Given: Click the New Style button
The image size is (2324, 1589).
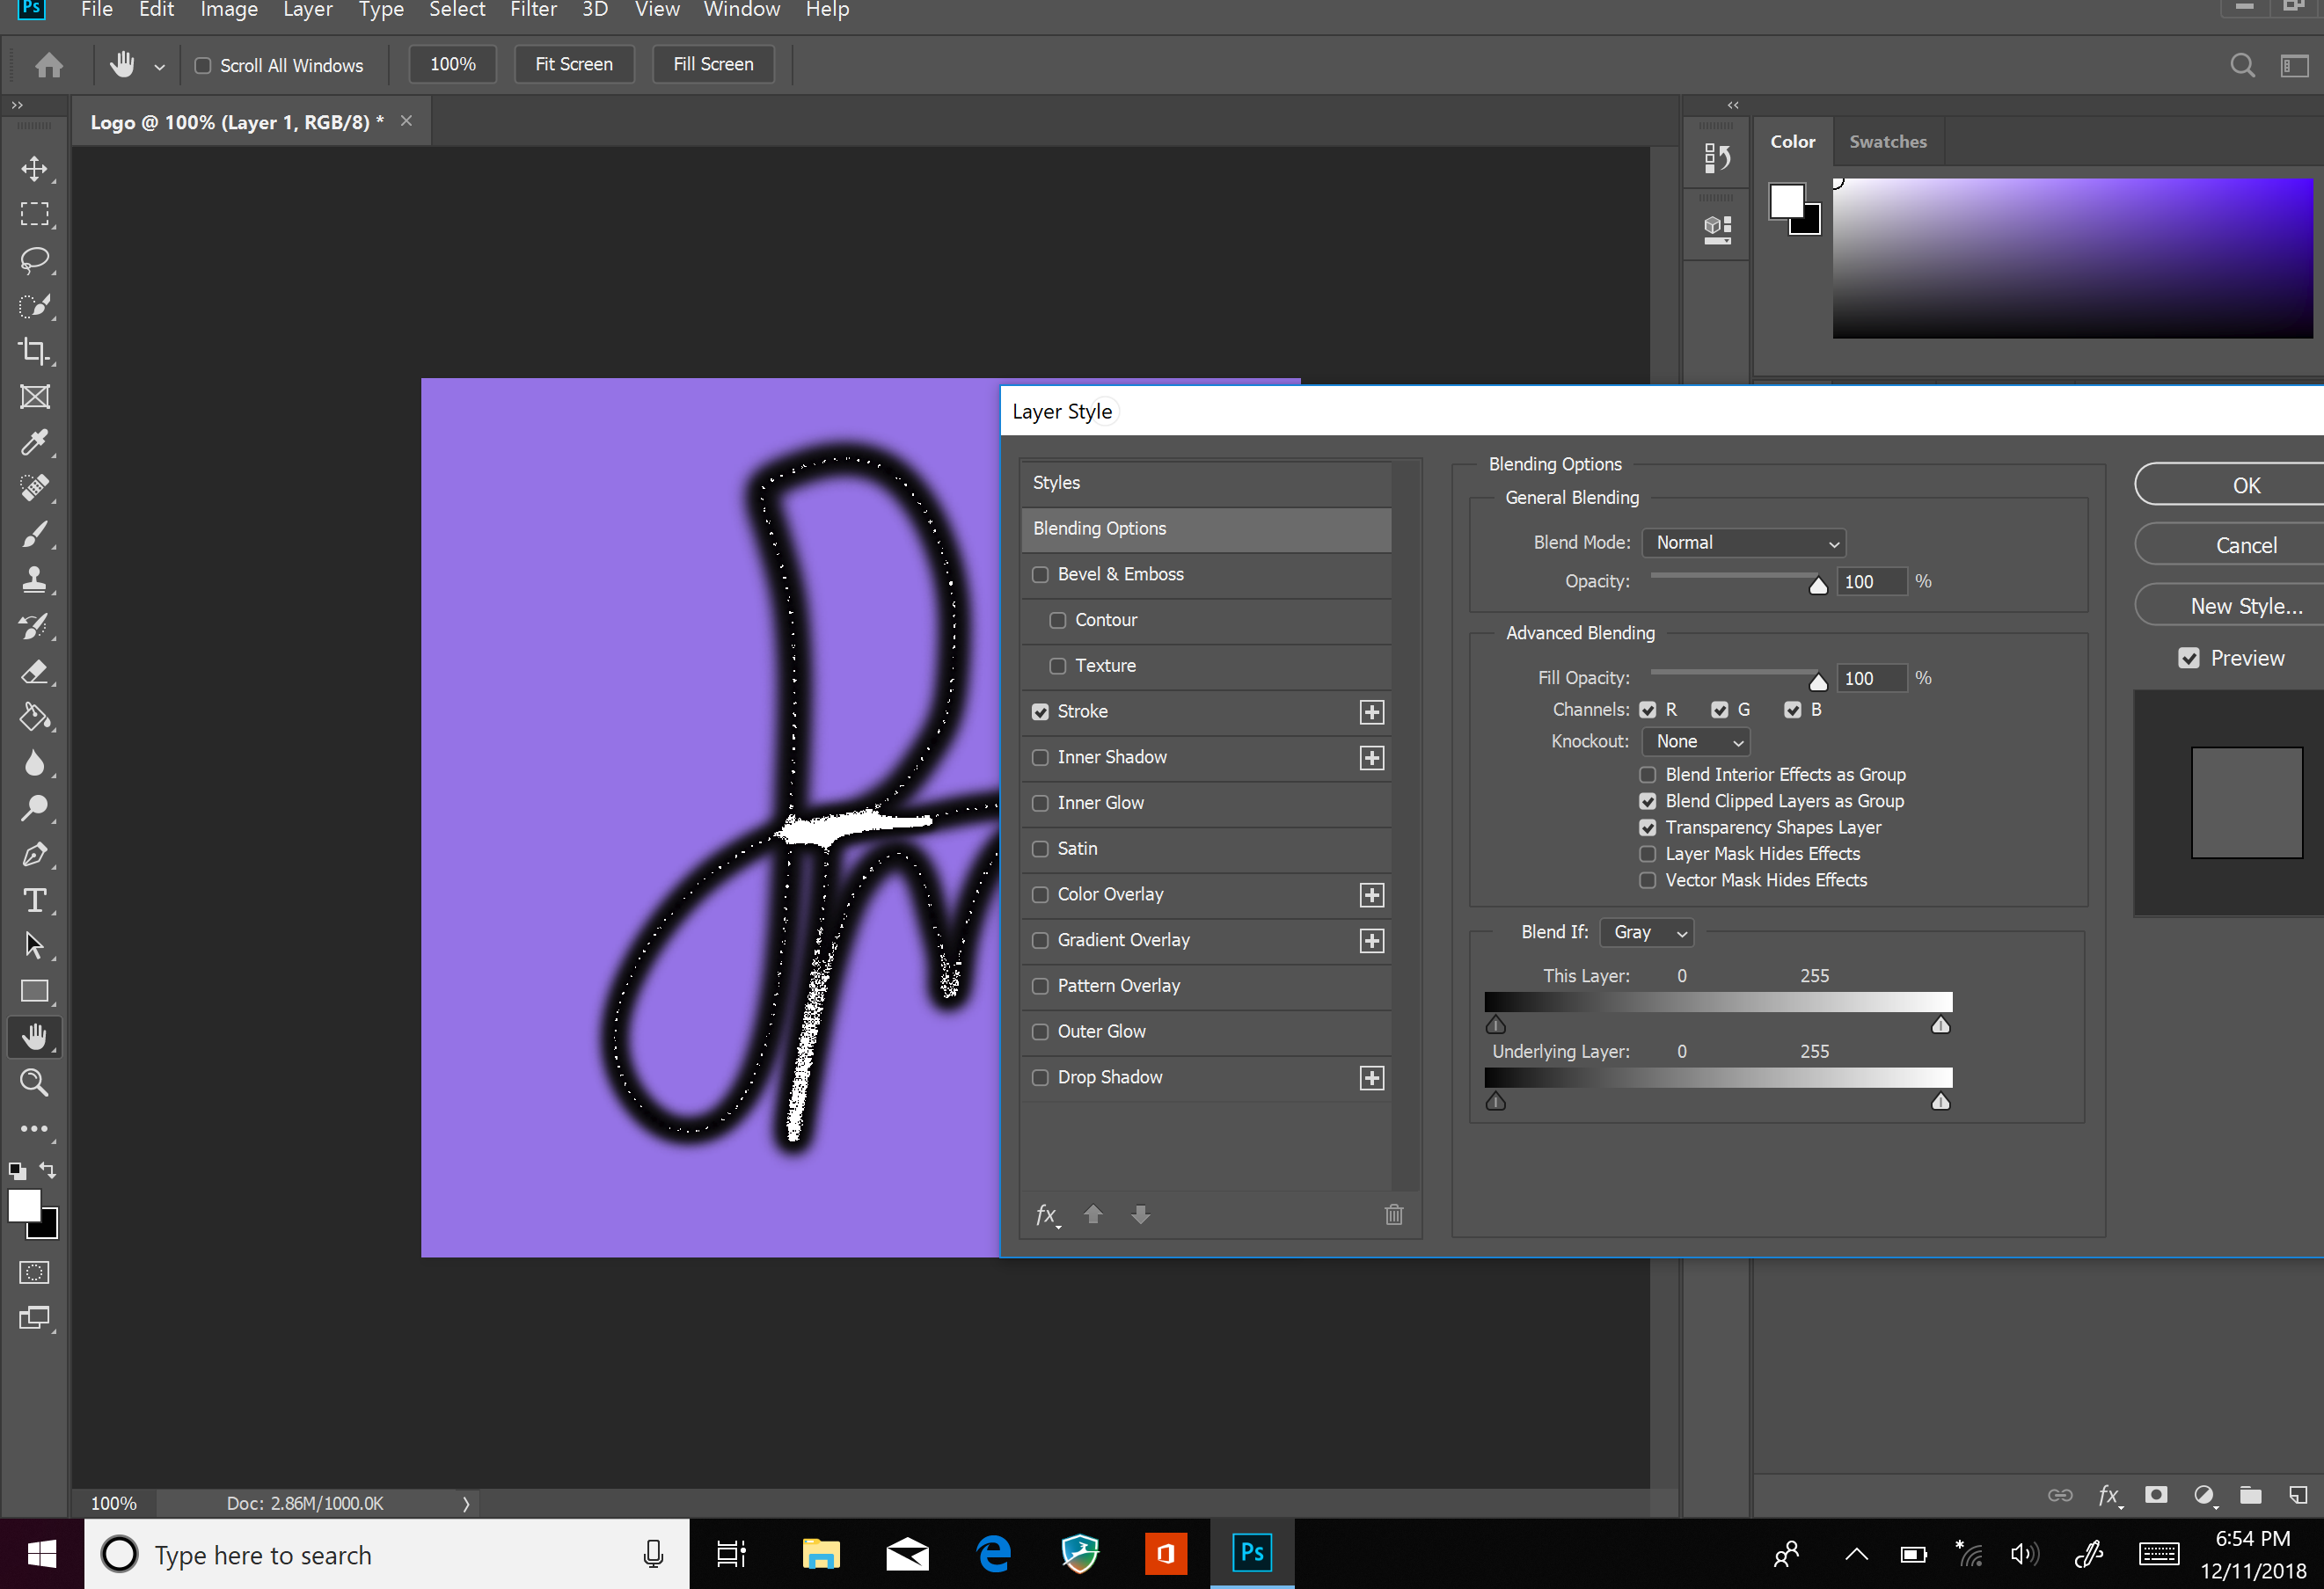Looking at the screenshot, I should 2245,607.
